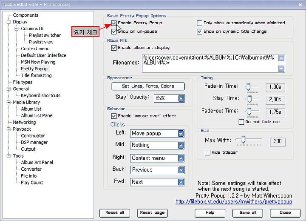The image size is (306, 221).
Task: Open the Left click action dropdown
Action: pyautogui.click(x=181, y=134)
